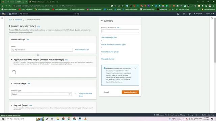This screenshot has height=121, width=216.
Task: Open Terms link in footer
Action: [197, 115]
